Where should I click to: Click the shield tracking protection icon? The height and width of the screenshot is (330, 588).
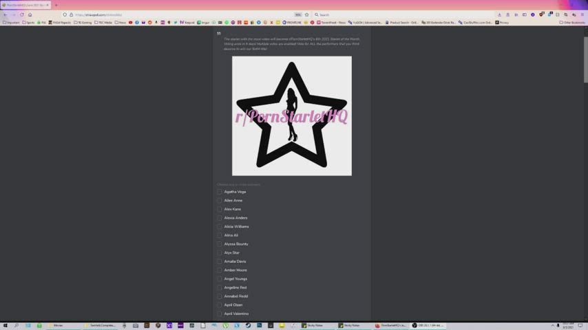click(x=65, y=14)
